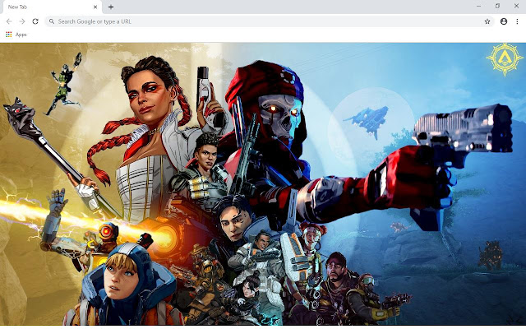Open Chrome's three-dot menu

517,21
